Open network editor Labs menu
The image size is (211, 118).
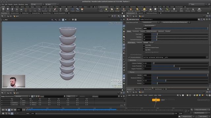(x=155, y=95)
